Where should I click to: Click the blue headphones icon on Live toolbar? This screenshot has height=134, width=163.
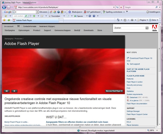click(x=90, y=16)
